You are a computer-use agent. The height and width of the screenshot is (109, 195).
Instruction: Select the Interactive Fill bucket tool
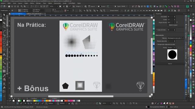click(4, 79)
